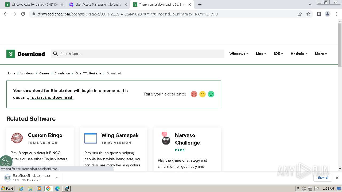Open the Narveso Challenge title link
The width and height of the screenshot is (342, 192).
click(x=187, y=139)
